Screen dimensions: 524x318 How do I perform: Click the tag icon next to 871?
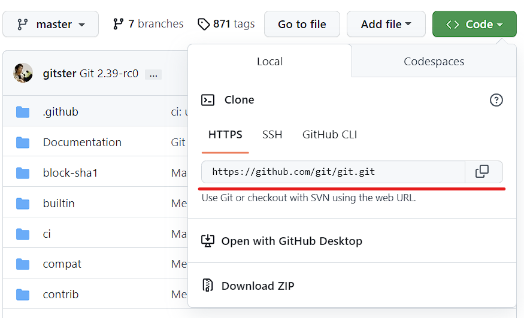204,25
